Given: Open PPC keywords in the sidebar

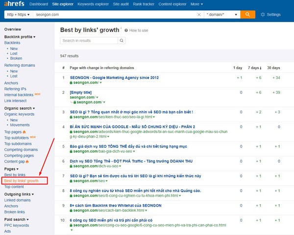Looking at the screenshot, I should [17, 225].
